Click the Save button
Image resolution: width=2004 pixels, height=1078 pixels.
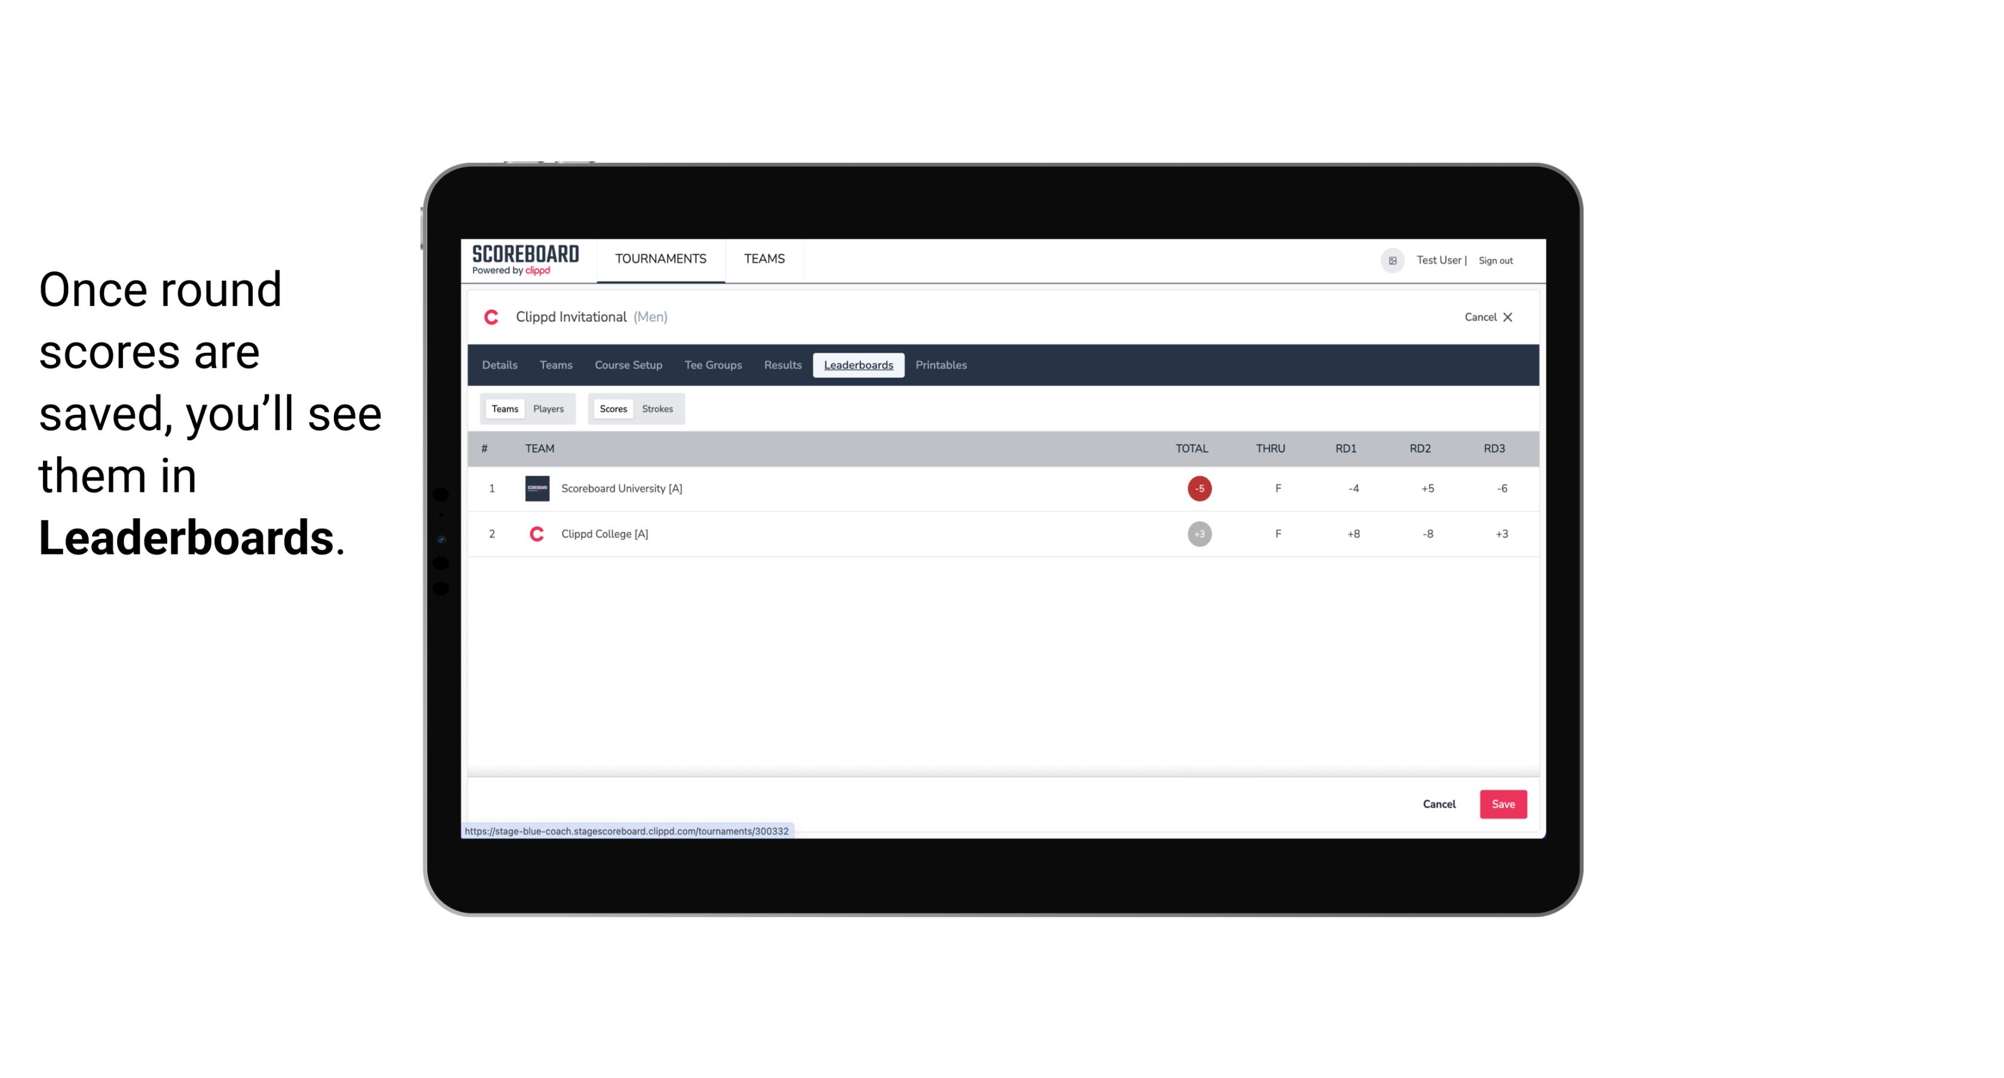tap(1502, 803)
